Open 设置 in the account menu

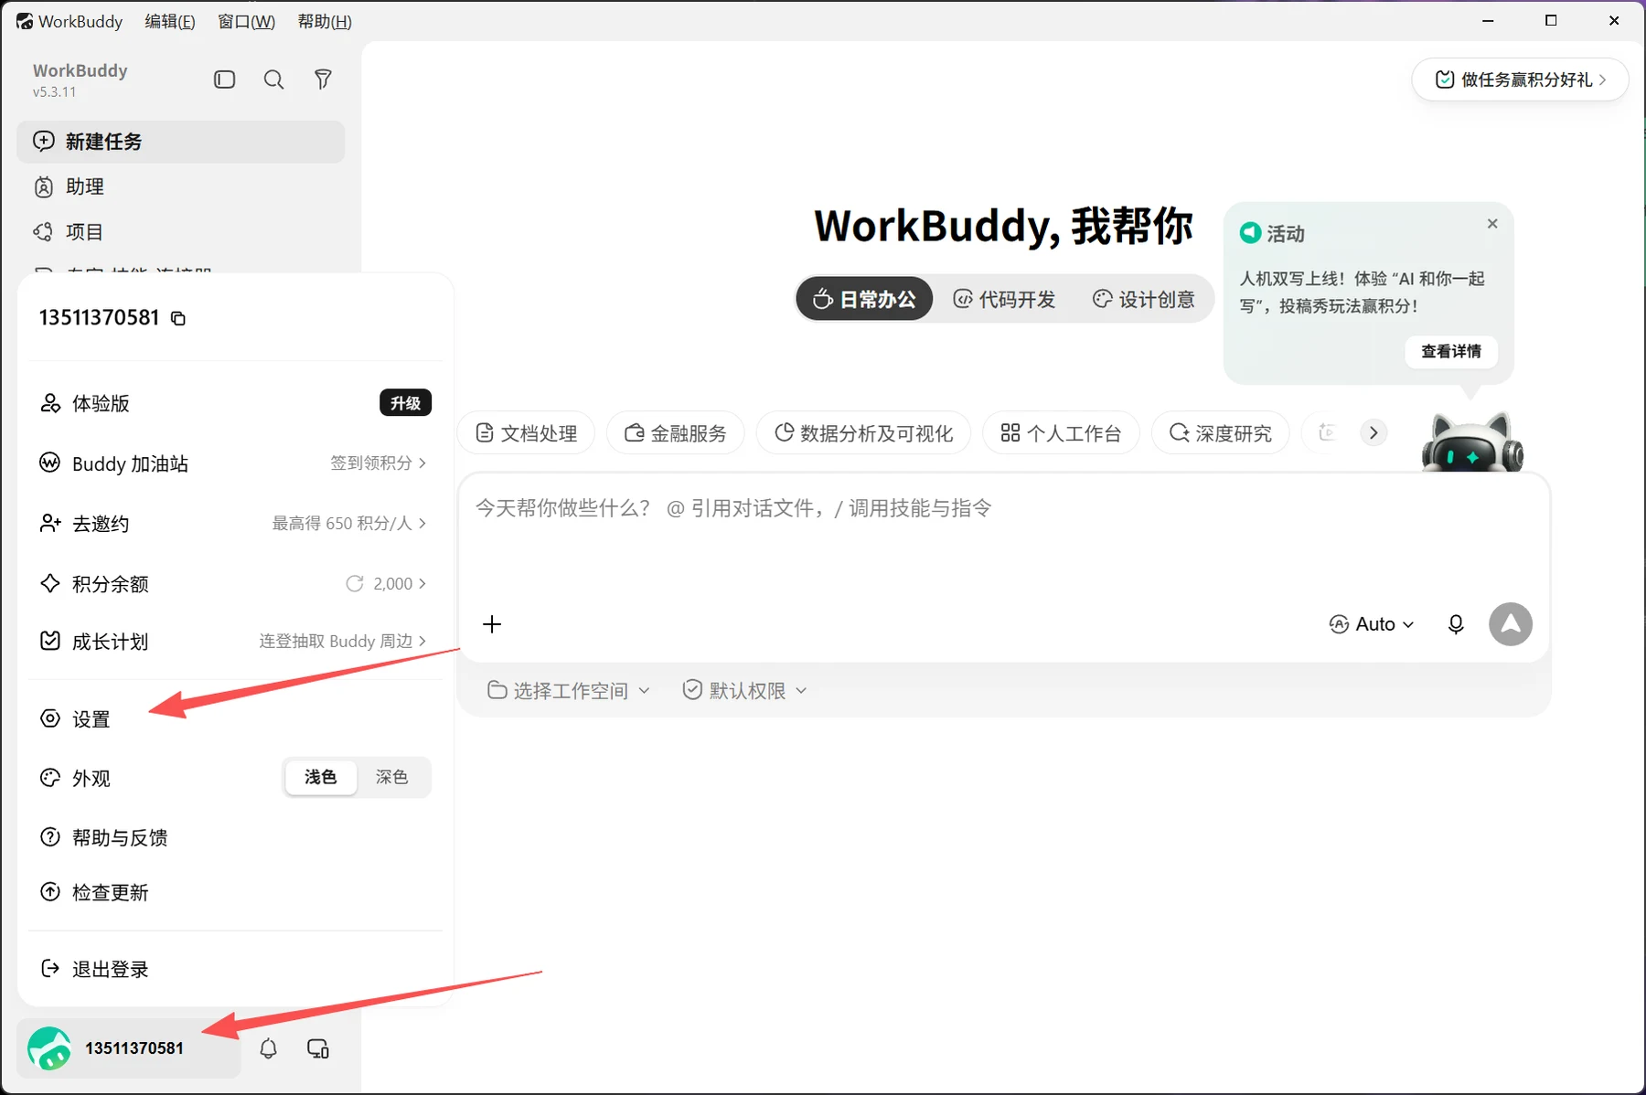(x=234, y=719)
